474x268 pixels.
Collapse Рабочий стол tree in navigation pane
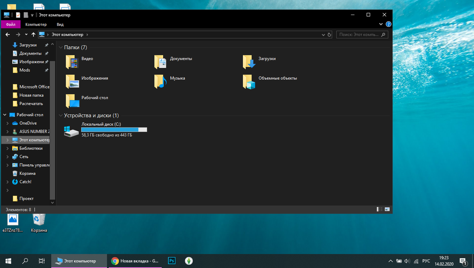[x=5, y=115]
